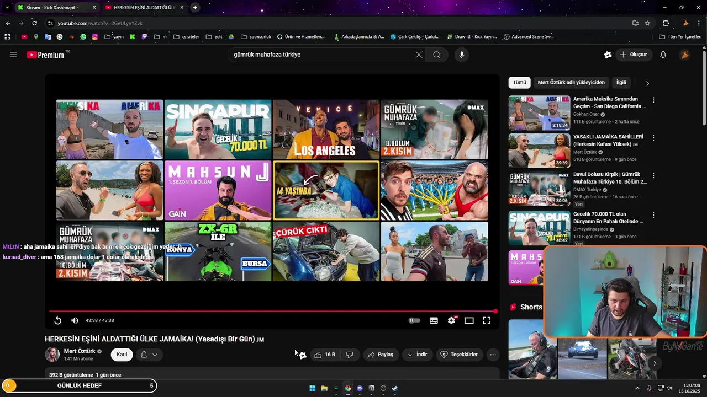Open options for Gecelik 70.000 TL video
This screenshot has width=707, height=397.
click(653, 215)
